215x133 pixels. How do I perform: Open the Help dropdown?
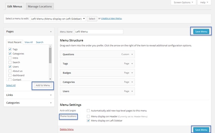(204, 3)
